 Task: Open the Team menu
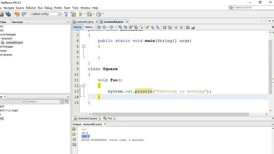(x=67, y=8)
